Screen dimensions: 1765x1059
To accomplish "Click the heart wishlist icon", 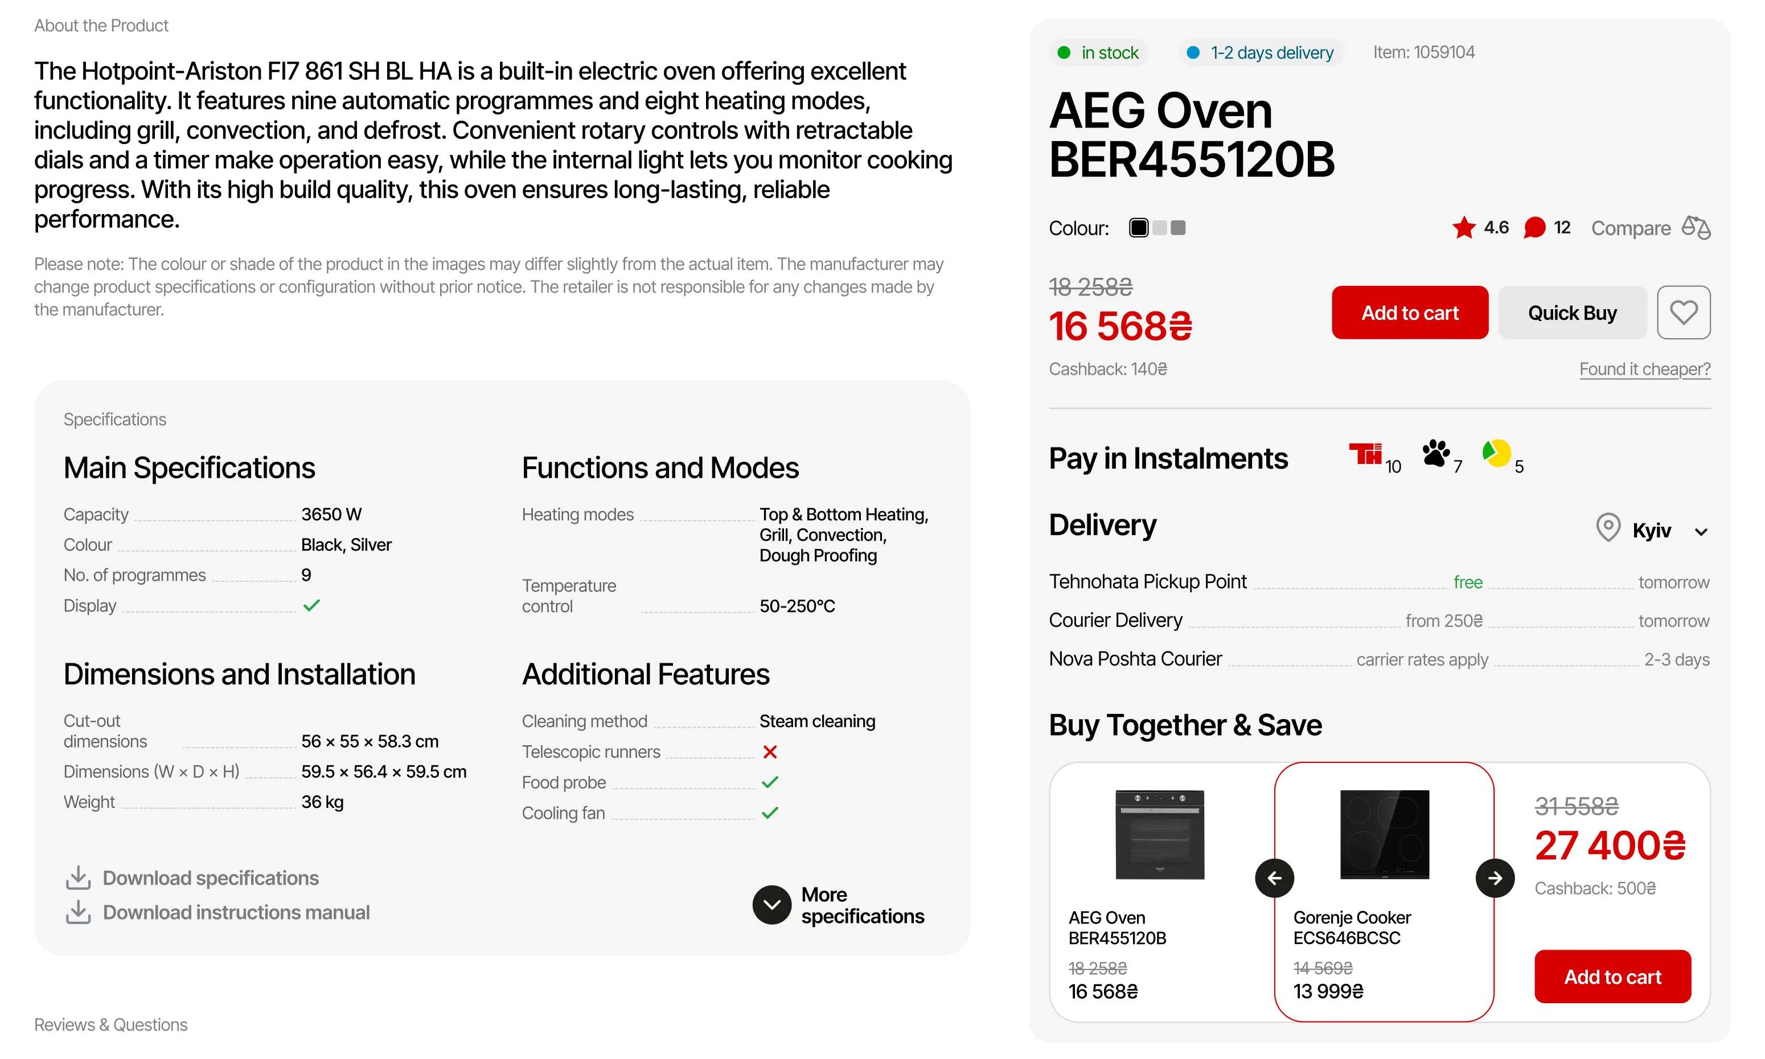I will coord(1683,313).
